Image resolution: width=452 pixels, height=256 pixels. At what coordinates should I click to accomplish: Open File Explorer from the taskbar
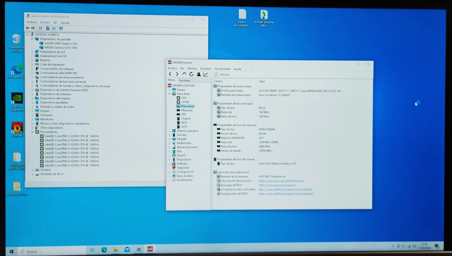[116, 250]
